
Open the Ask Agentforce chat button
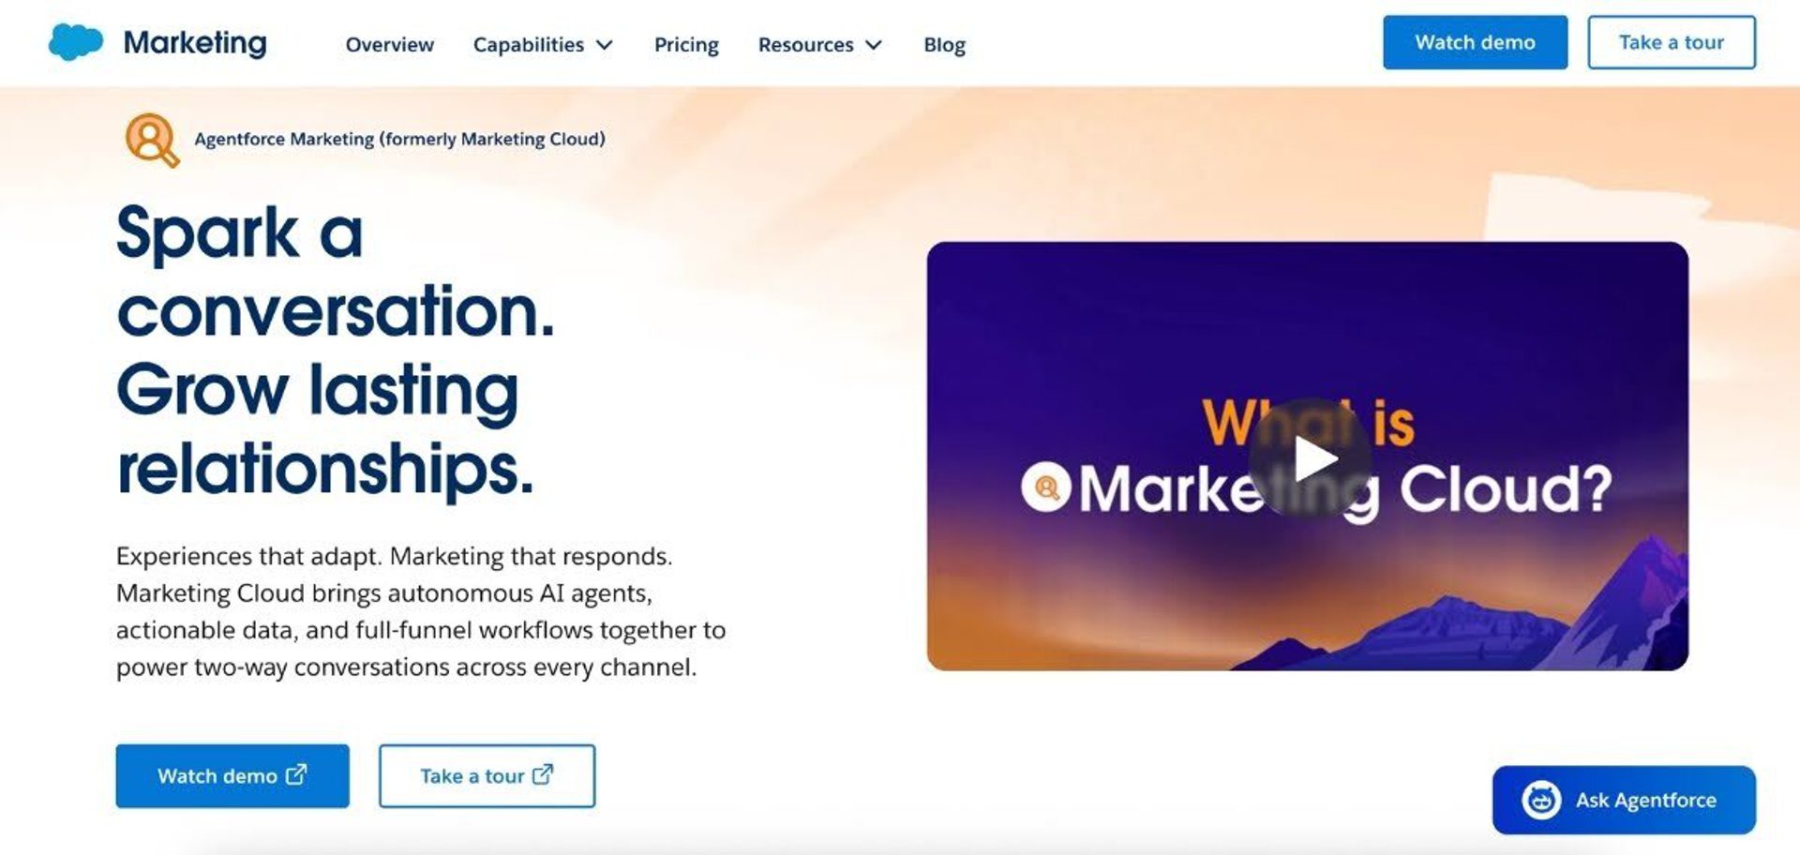pos(1624,800)
